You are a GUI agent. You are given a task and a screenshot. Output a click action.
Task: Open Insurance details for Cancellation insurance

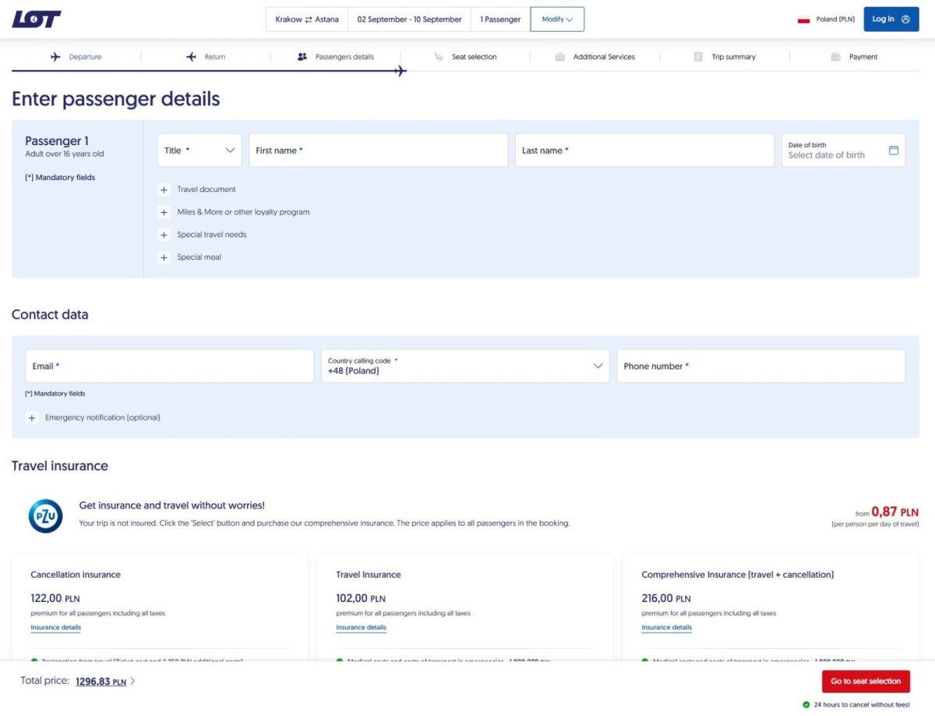point(55,627)
